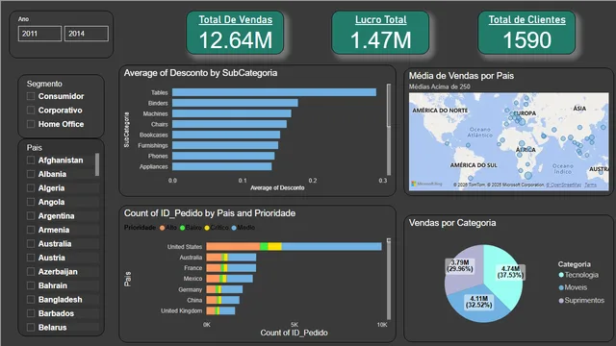Click the Furnishings discount bar
Screen dimensions: 616x346
click(225, 145)
